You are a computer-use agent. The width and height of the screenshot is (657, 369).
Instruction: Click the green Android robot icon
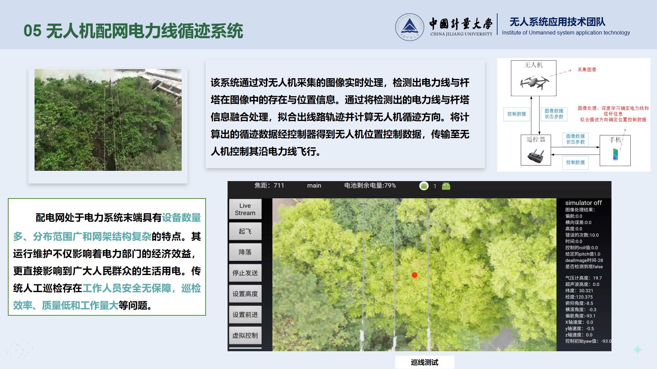[446, 186]
